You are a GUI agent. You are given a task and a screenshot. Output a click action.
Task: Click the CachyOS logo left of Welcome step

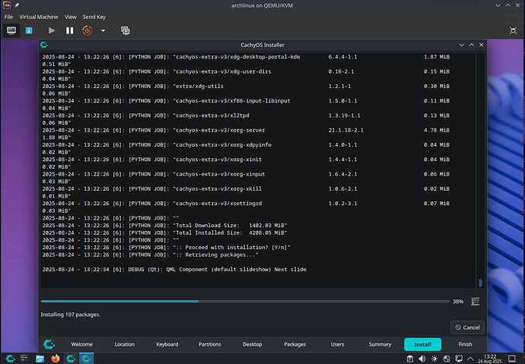[x=49, y=344]
